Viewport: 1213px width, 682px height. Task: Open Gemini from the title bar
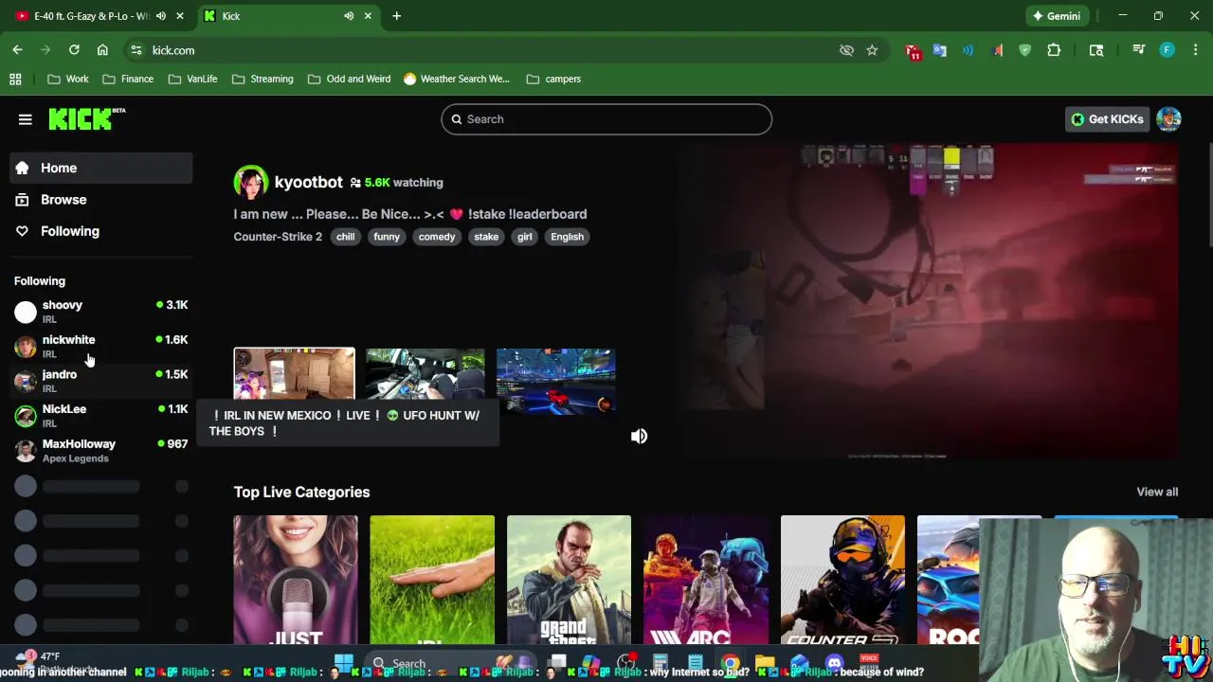click(1057, 16)
